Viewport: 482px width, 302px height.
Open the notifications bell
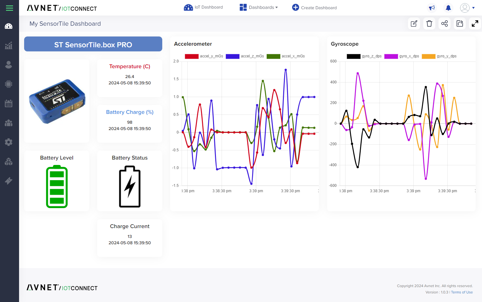click(x=448, y=8)
